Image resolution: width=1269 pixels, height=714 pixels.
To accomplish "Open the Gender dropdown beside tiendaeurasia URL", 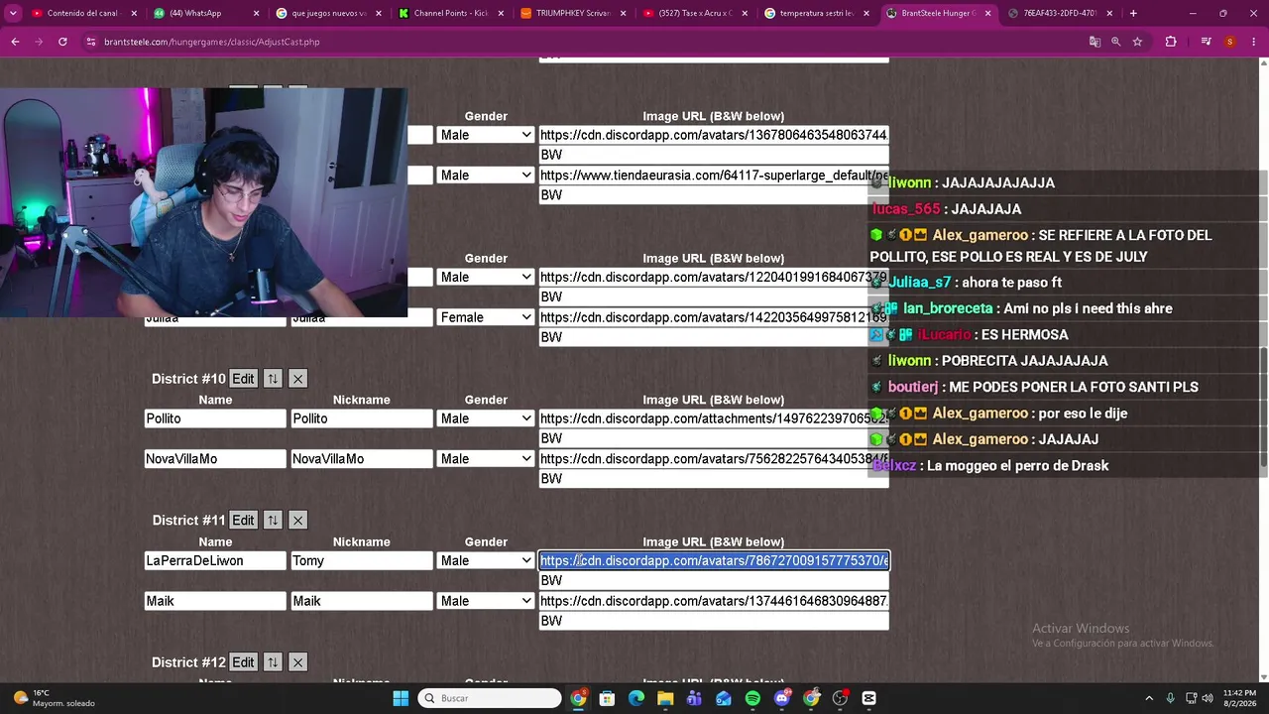I will (x=486, y=176).
